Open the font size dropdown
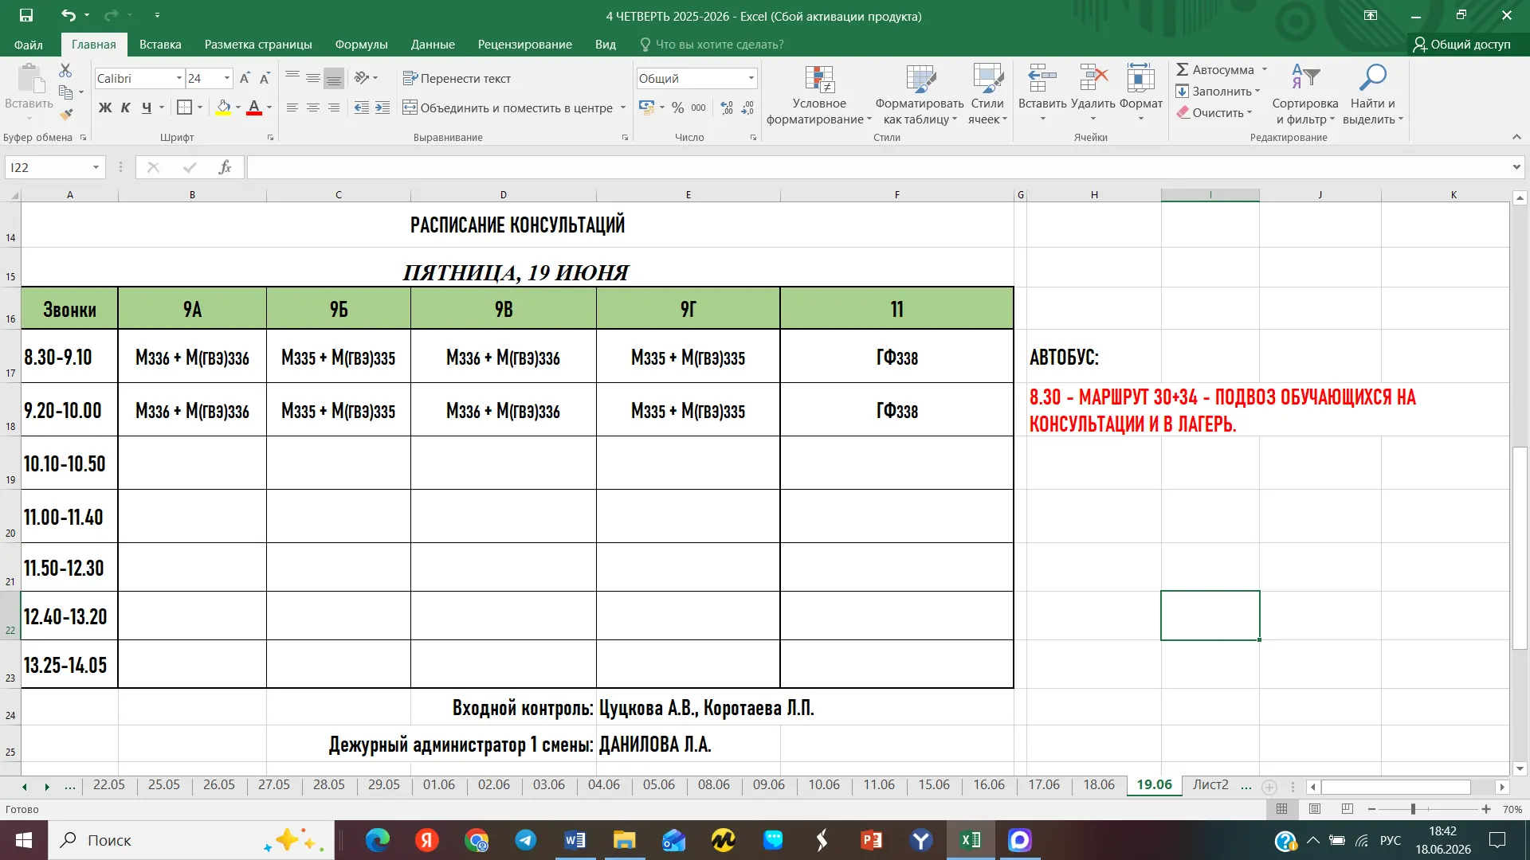 click(x=227, y=78)
